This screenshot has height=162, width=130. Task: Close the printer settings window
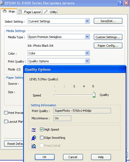[126, 3]
